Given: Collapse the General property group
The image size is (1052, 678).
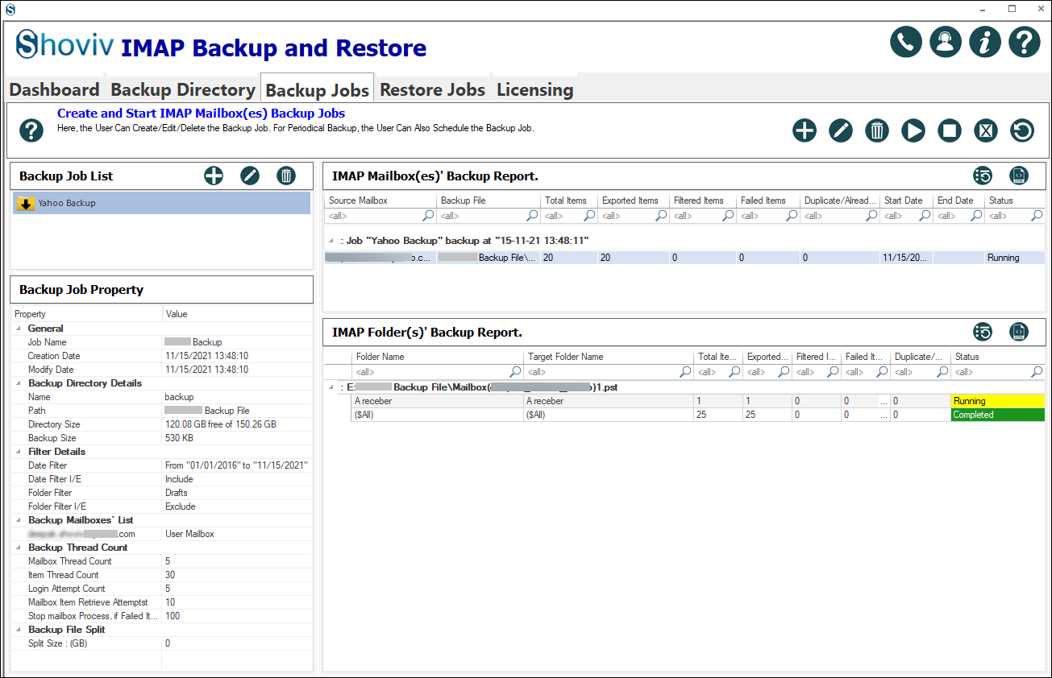Looking at the screenshot, I should coord(18,329).
